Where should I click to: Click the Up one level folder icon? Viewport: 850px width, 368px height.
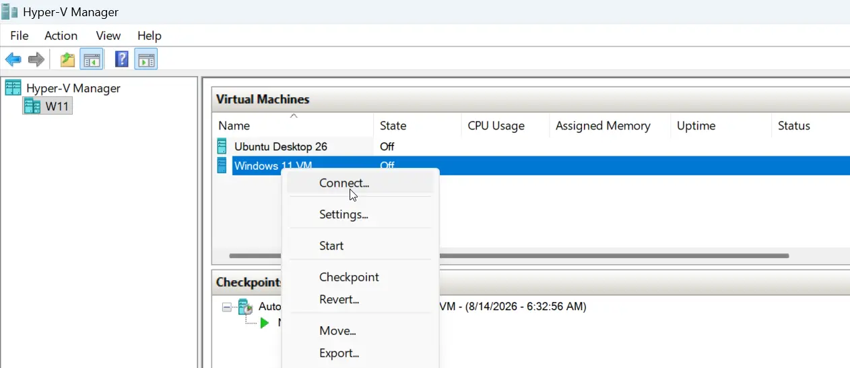pyautogui.click(x=67, y=59)
